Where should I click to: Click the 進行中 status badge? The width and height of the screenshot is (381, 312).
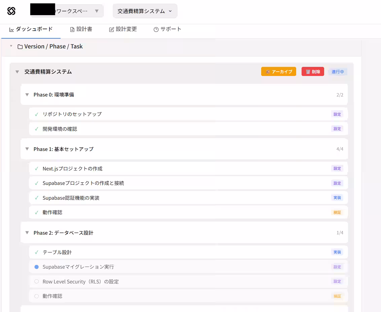click(x=338, y=71)
